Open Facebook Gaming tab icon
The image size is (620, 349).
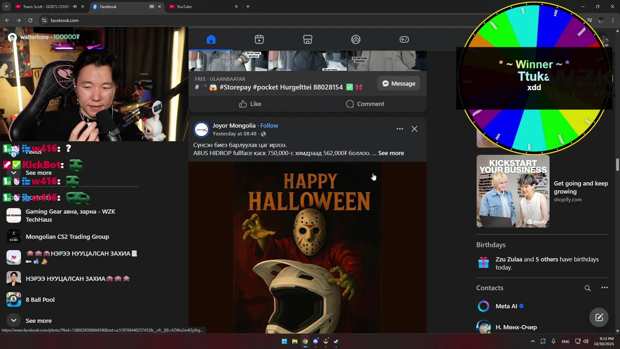pyautogui.click(x=404, y=40)
